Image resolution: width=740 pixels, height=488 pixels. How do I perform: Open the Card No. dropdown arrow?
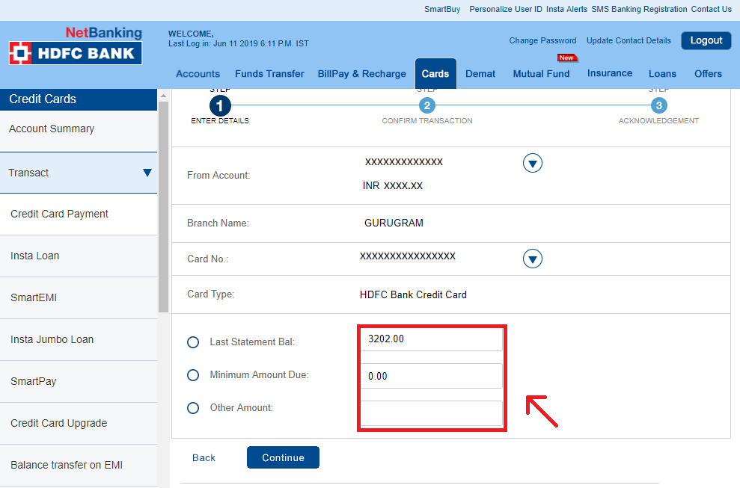(x=532, y=259)
